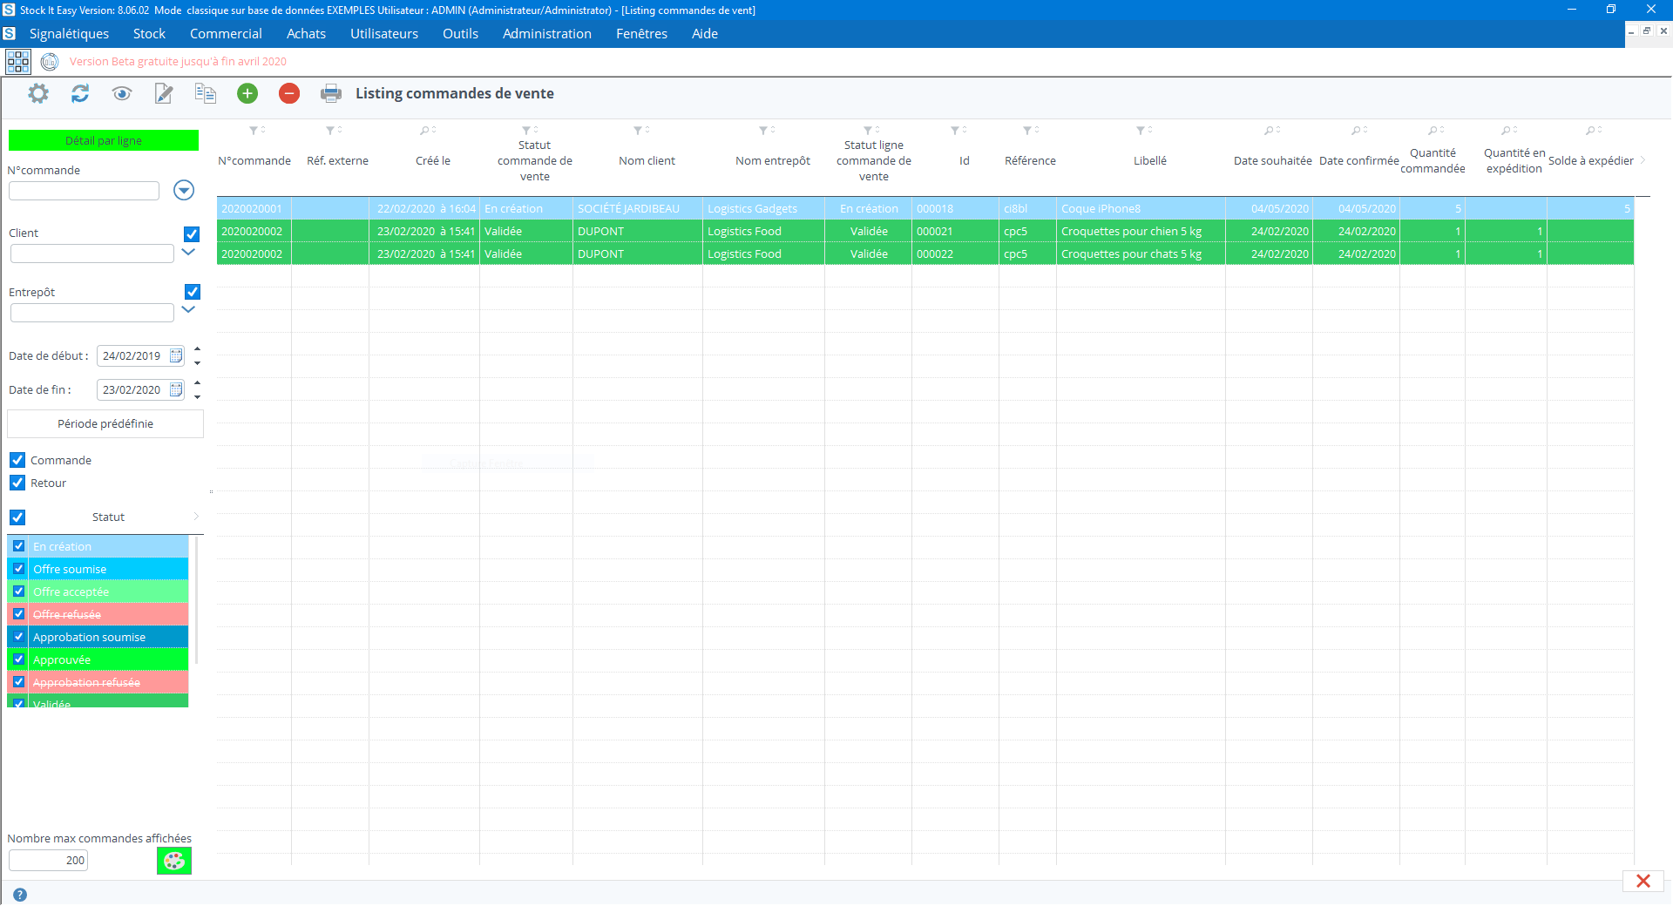Click the duplicate documents icon

point(205,93)
